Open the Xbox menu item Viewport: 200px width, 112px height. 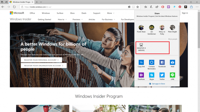click(x=72, y=13)
